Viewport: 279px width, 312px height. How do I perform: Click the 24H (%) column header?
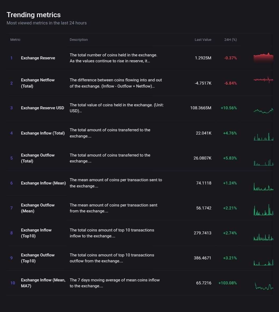[x=230, y=40]
